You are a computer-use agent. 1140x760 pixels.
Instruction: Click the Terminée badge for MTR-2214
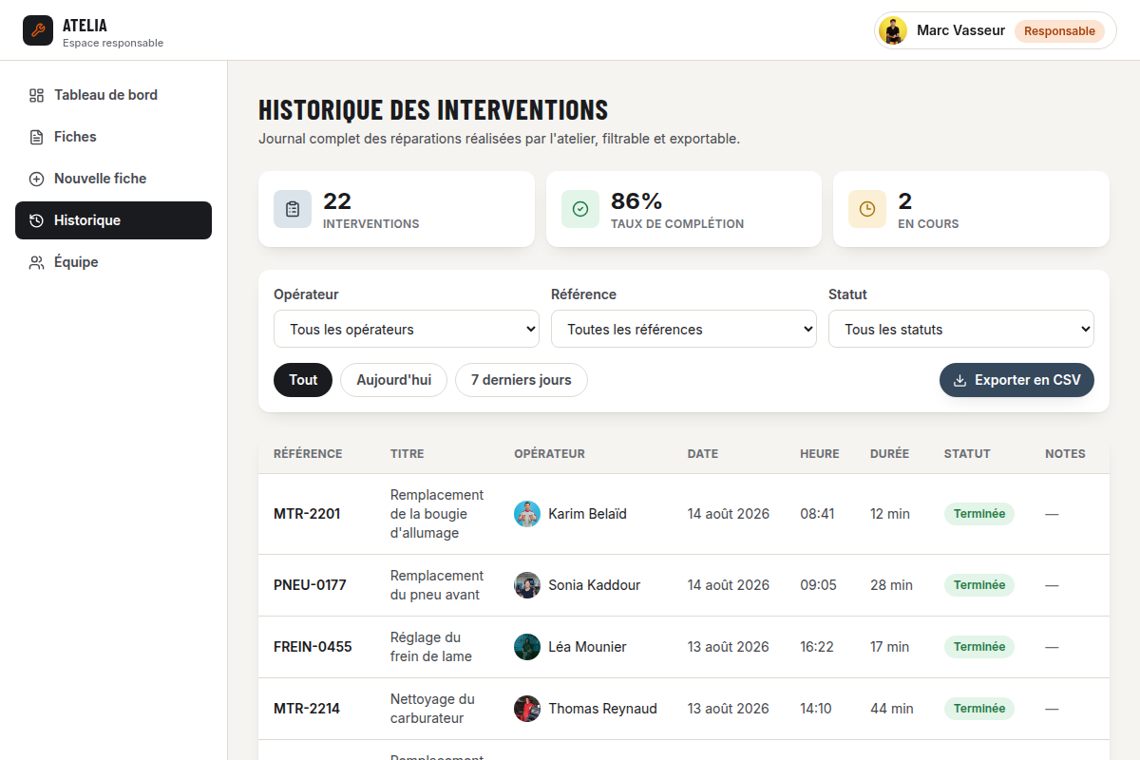coord(979,709)
